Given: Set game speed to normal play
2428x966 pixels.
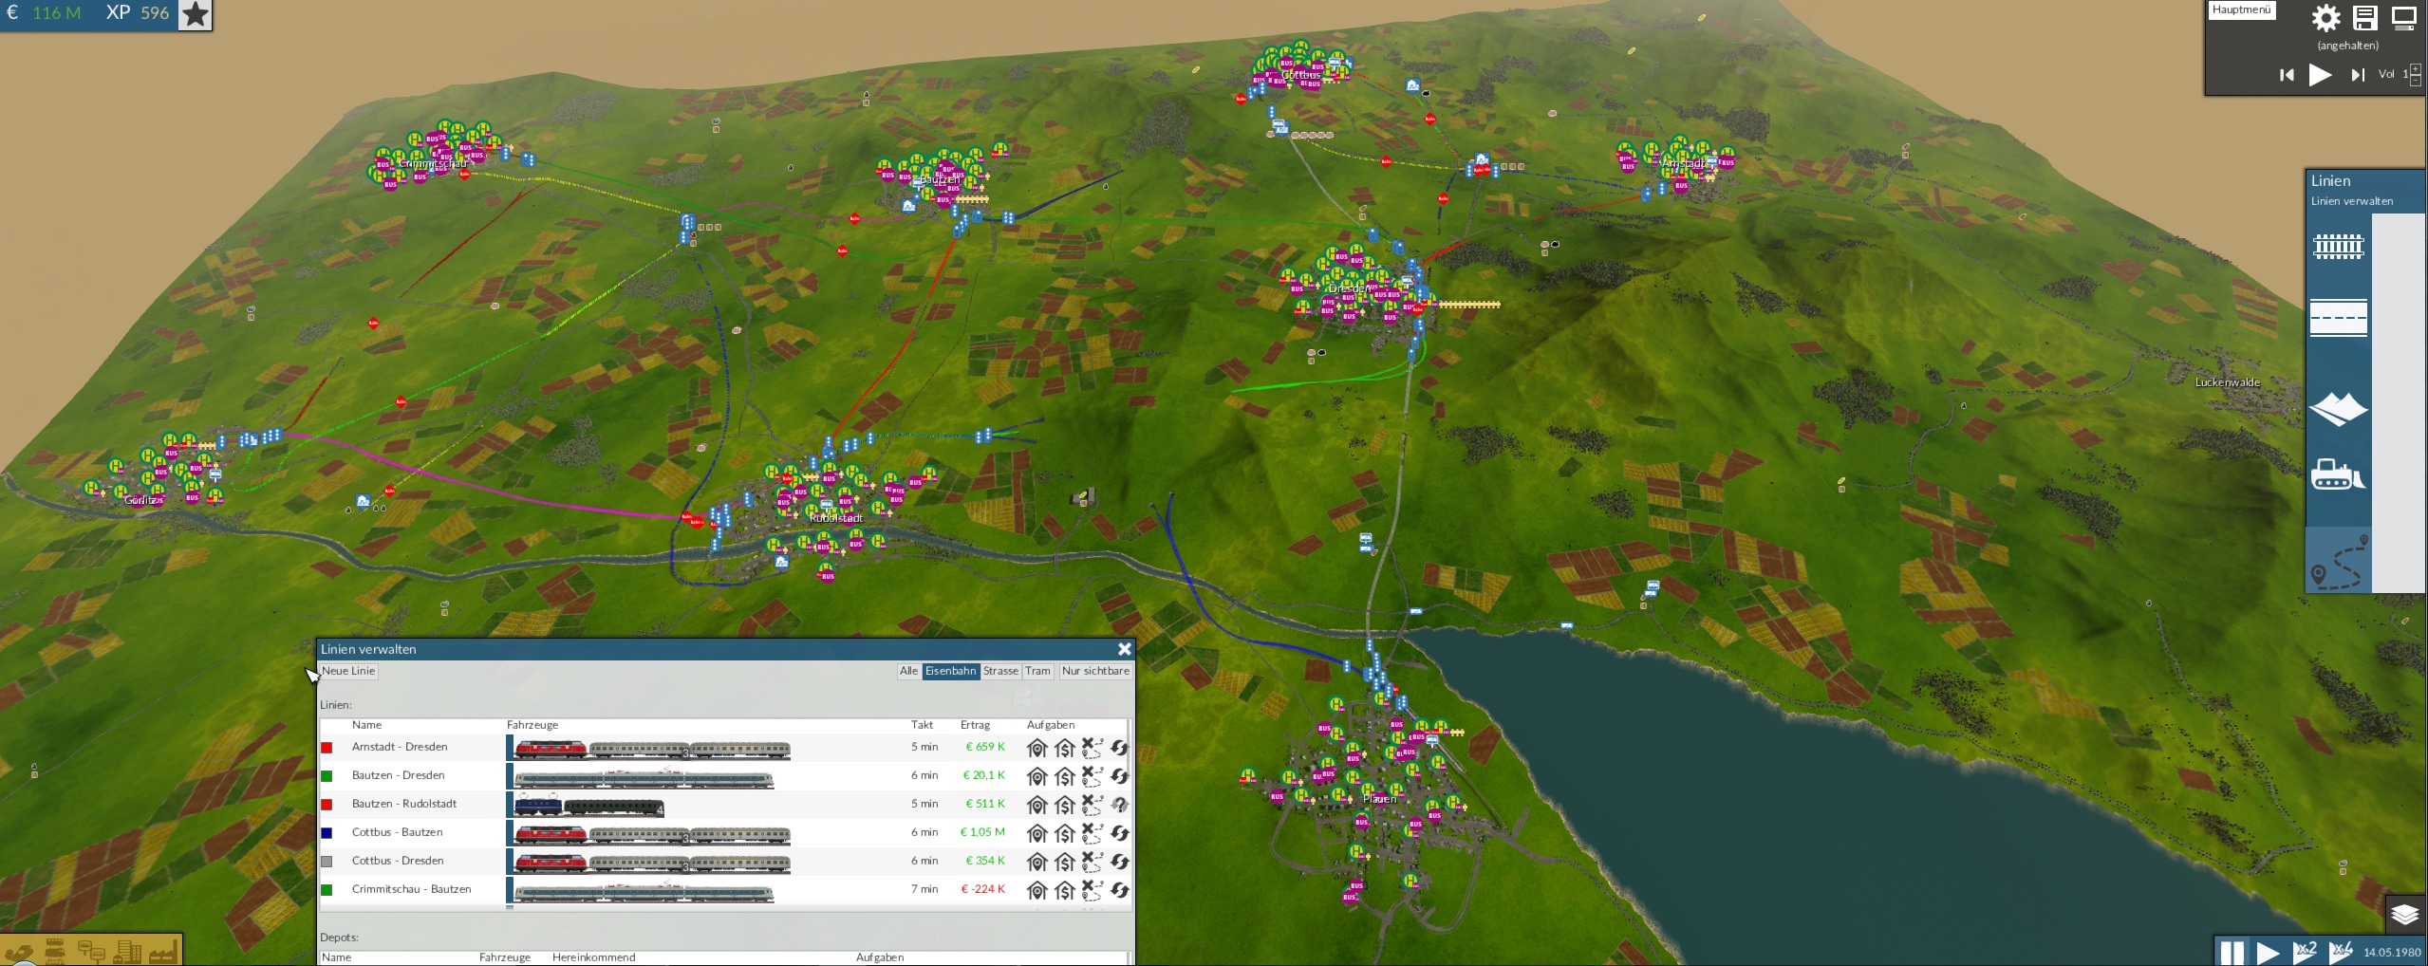Looking at the screenshot, I should [x=2268, y=952].
